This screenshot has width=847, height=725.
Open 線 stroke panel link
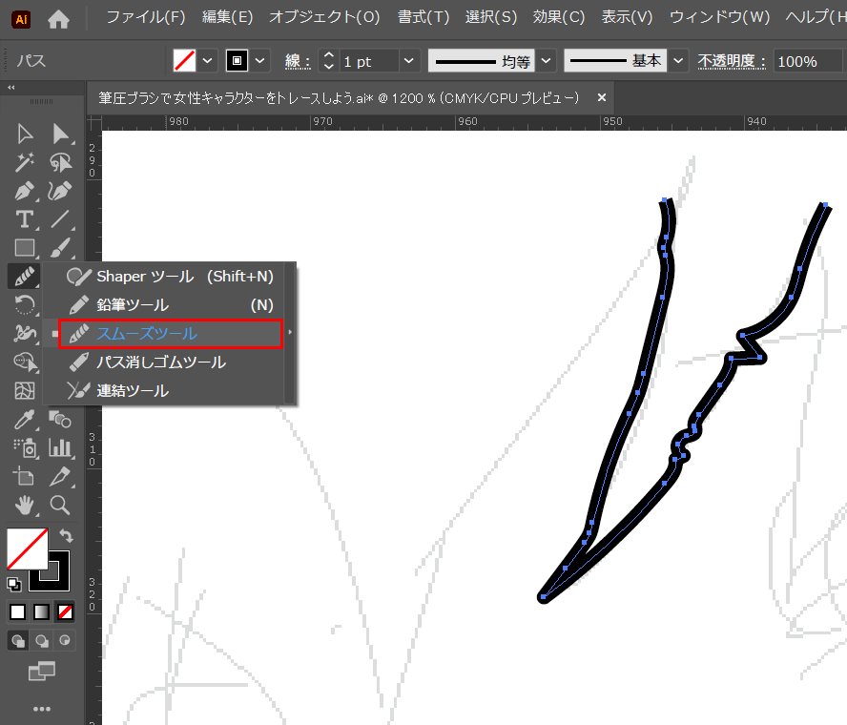(298, 61)
